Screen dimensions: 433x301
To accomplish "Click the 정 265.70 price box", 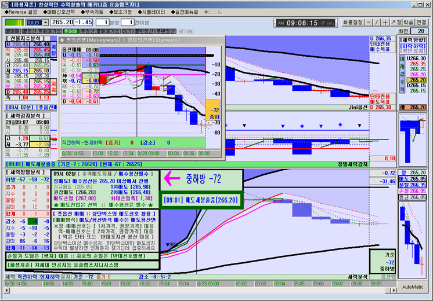I will coord(413,172).
